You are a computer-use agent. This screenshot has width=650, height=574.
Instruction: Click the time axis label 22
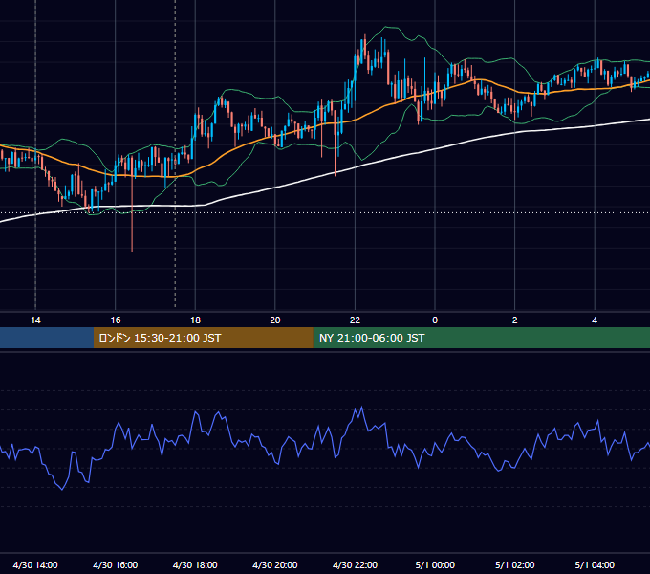[355, 320]
